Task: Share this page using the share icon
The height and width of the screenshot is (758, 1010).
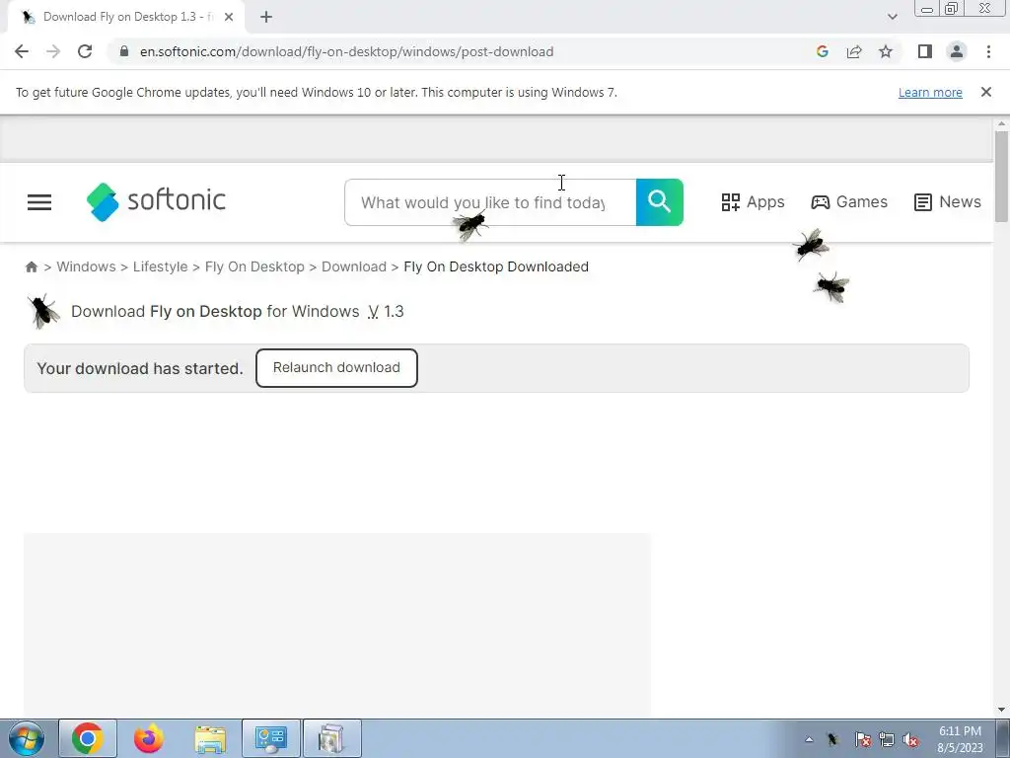Action: click(x=854, y=51)
